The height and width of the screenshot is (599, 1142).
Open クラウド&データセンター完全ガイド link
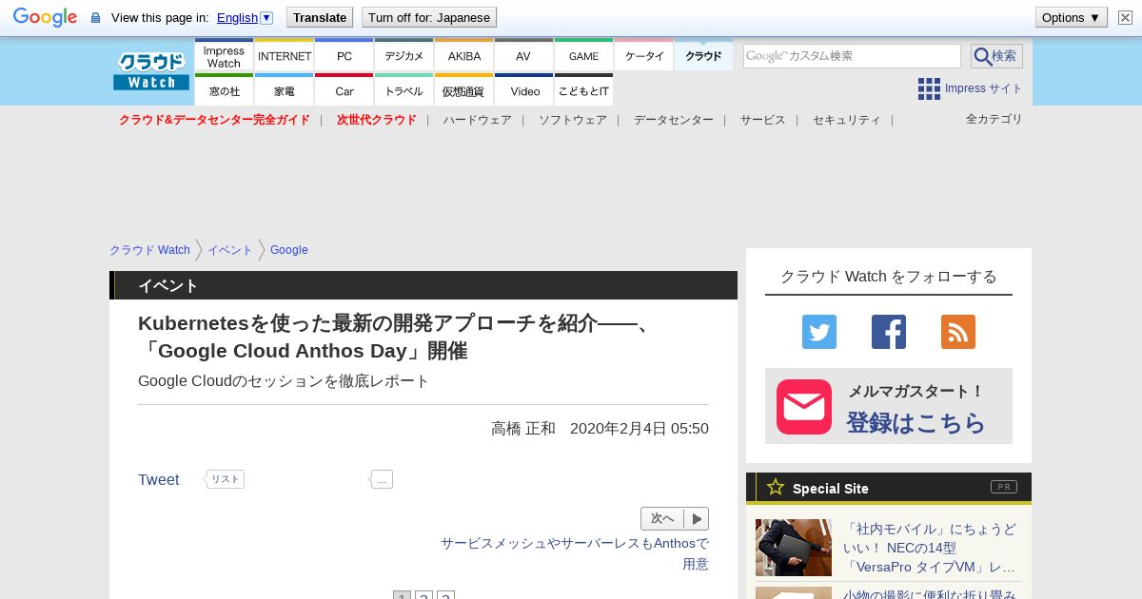click(x=214, y=120)
